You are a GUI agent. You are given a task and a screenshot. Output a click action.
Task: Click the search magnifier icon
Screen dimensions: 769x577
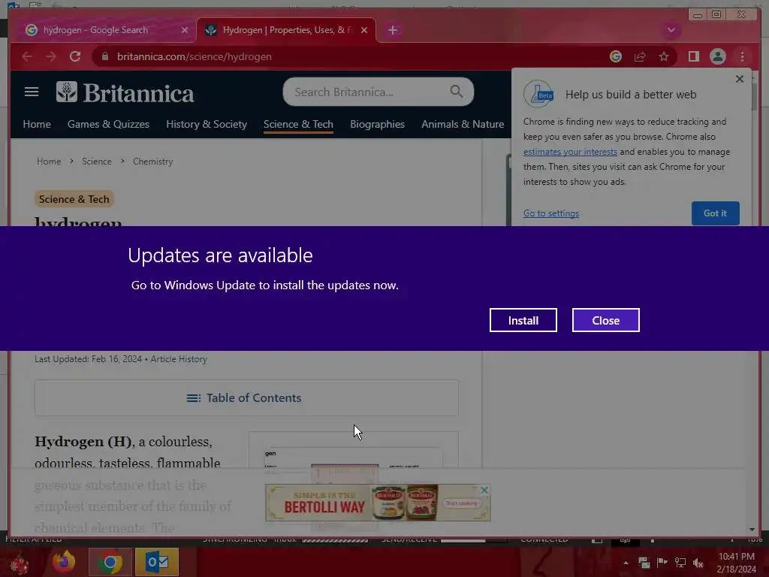(x=456, y=91)
